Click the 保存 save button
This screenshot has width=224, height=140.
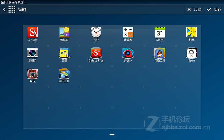(x=214, y=10)
